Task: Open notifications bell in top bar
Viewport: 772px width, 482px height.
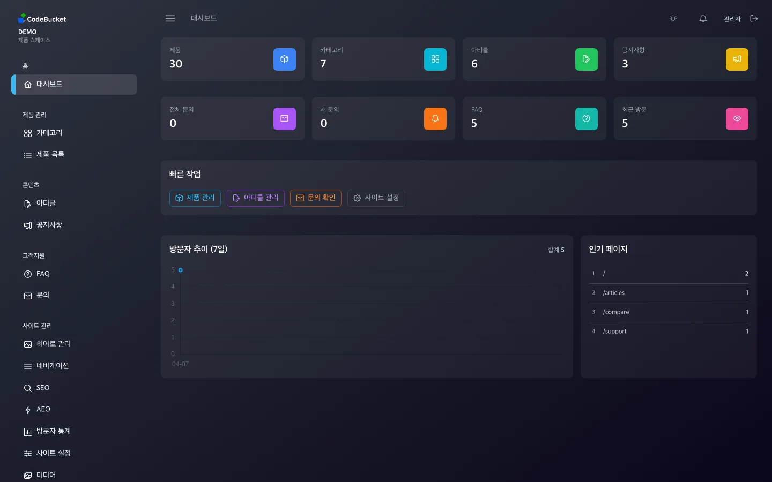Action: [703, 19]
